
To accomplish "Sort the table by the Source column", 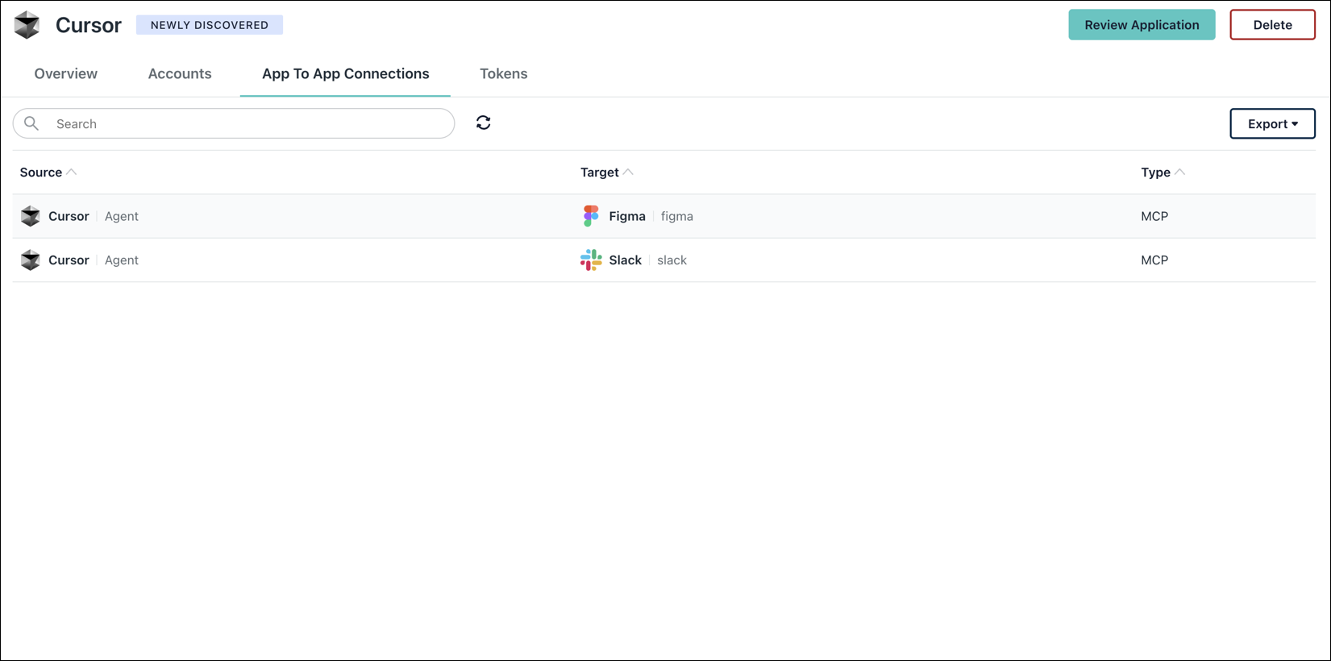I will pyautogui.click(x=48, y=173).
